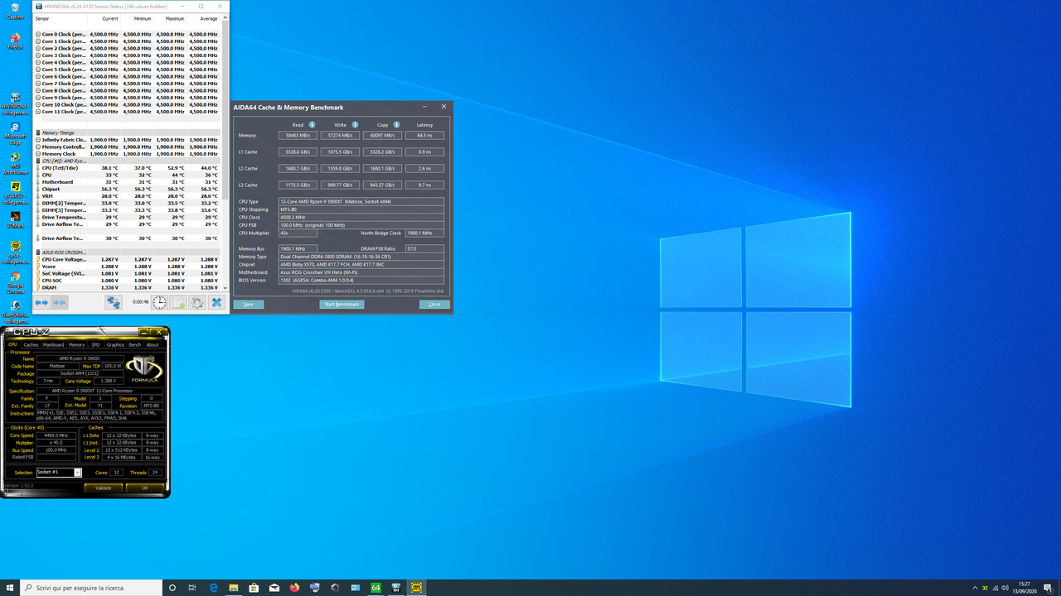
Task: Open Firefox from the taskbar
Action: (x=294, y=588)
